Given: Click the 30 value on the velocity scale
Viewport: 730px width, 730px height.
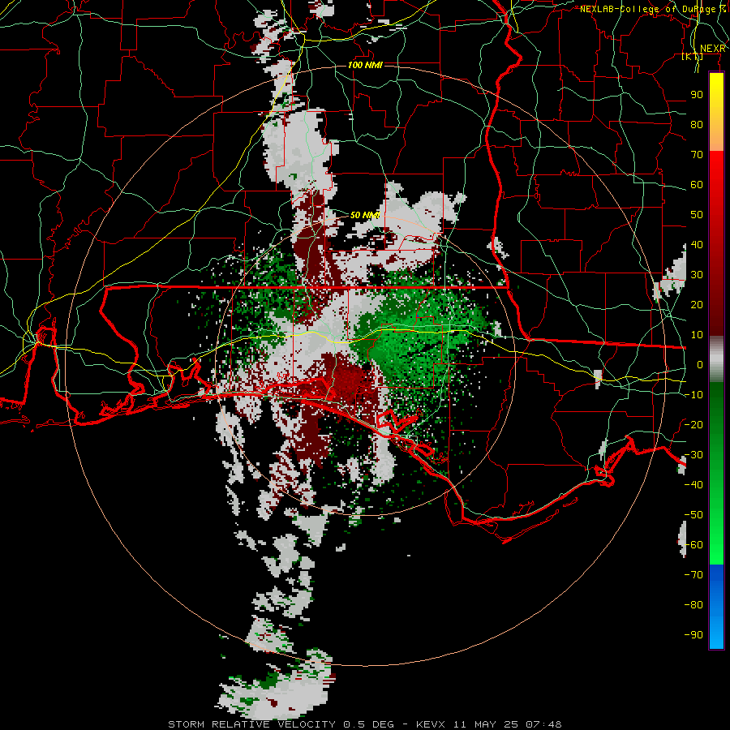Looking at the screenshot, I should 697,275.
